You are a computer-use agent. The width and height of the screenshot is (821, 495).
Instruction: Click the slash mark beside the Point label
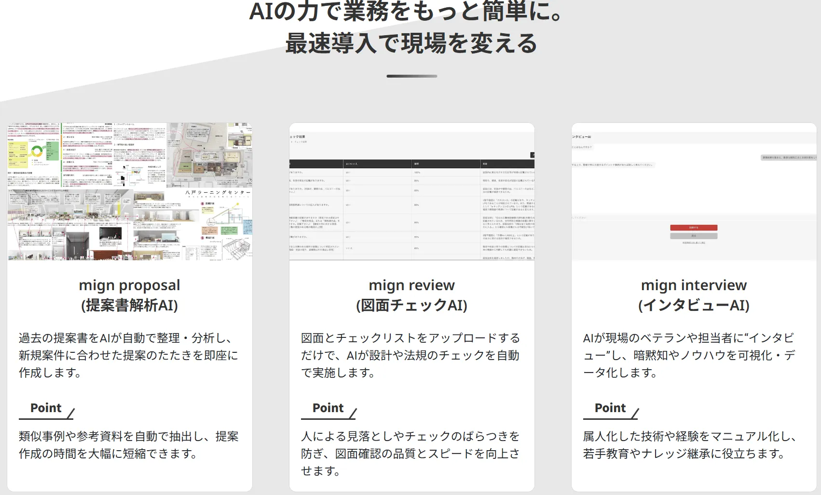pyautogui.click(x=72, y=412)
